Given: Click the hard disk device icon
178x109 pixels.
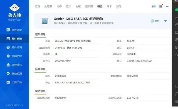Looking at the screenshot, I should coord(44,21).
